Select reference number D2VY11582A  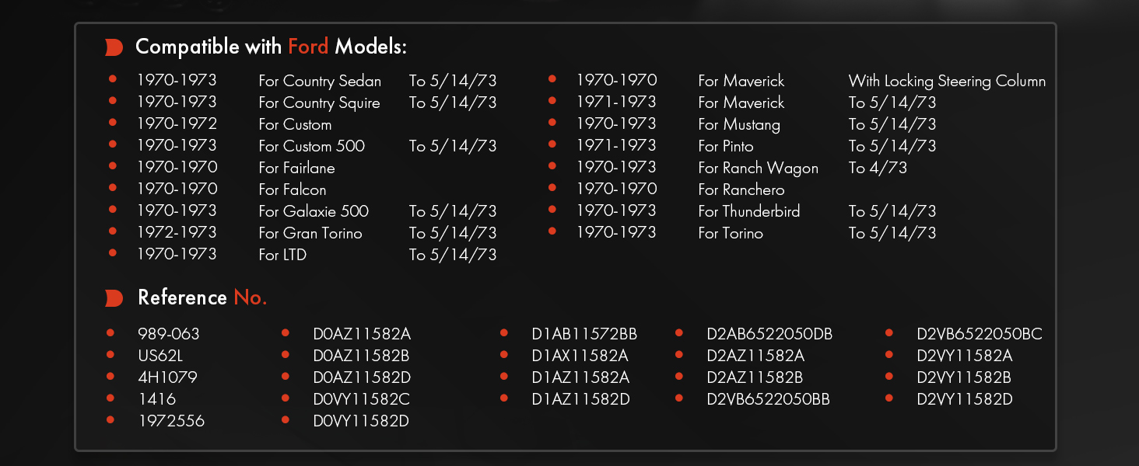click(x=965, y=356)
